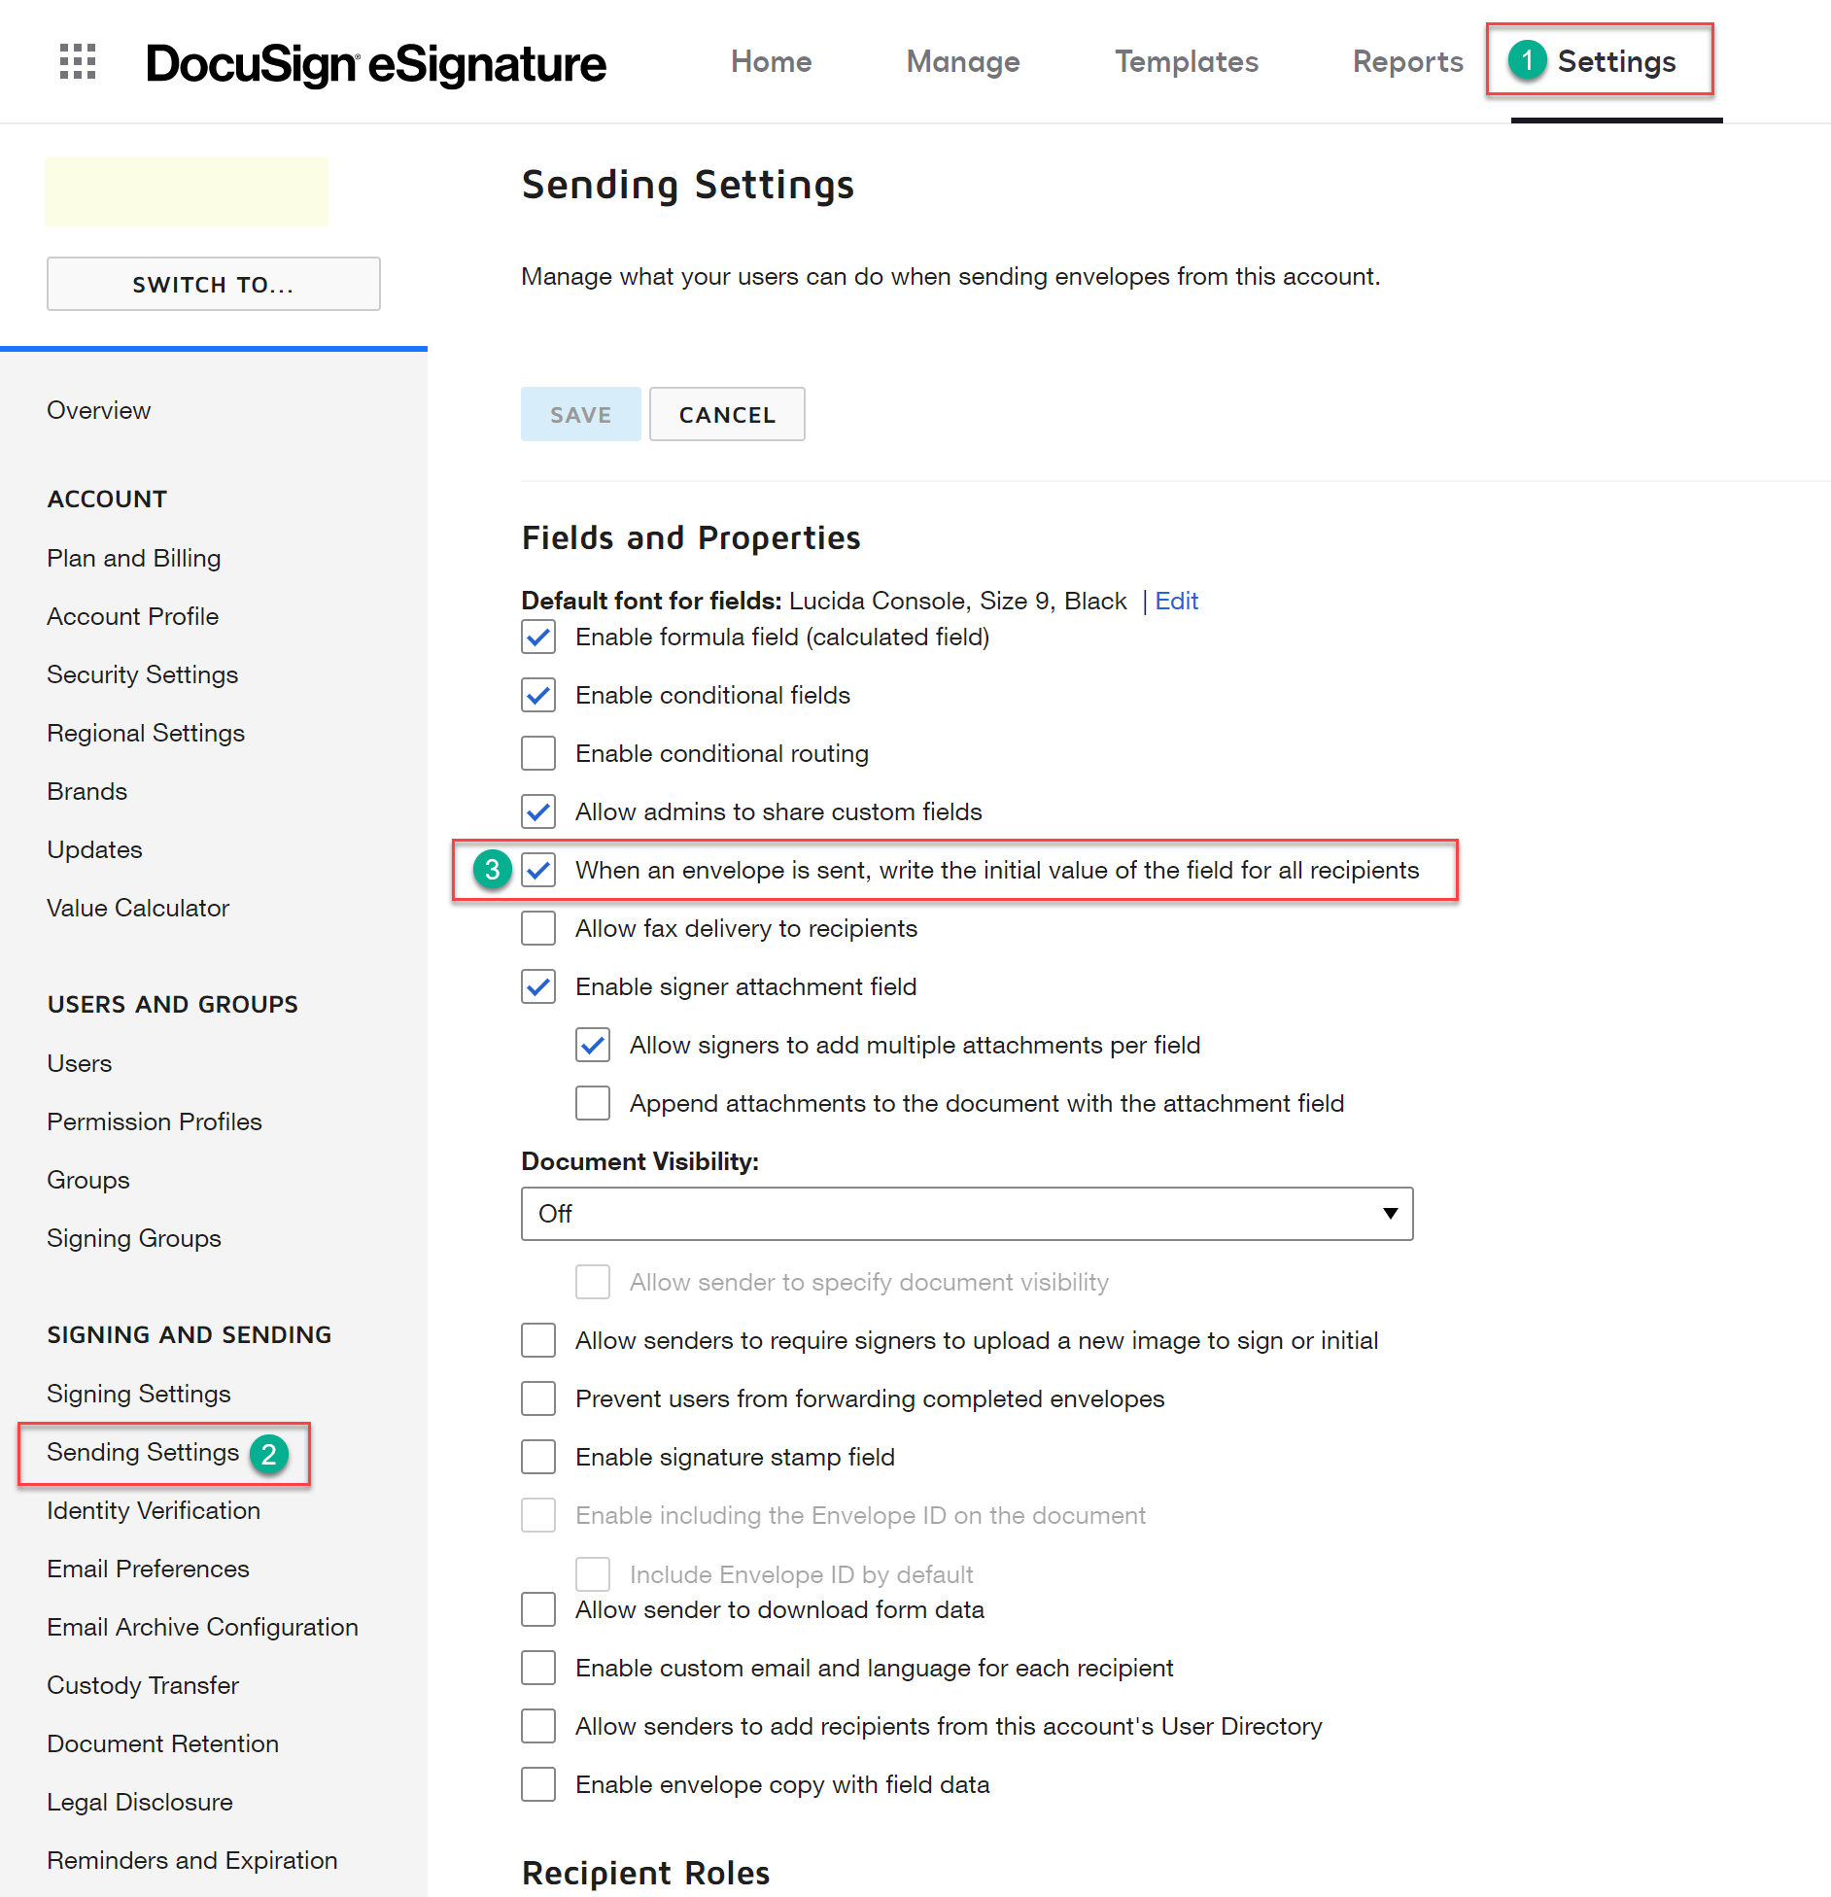Screen dimensions: 1831x1897
Task: Open the SWITCH TO selector
Action: click(x=213, y=284)
